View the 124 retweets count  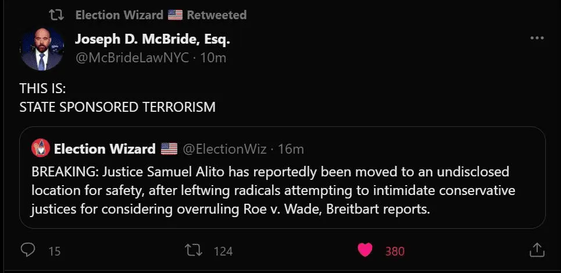point(223,251)
